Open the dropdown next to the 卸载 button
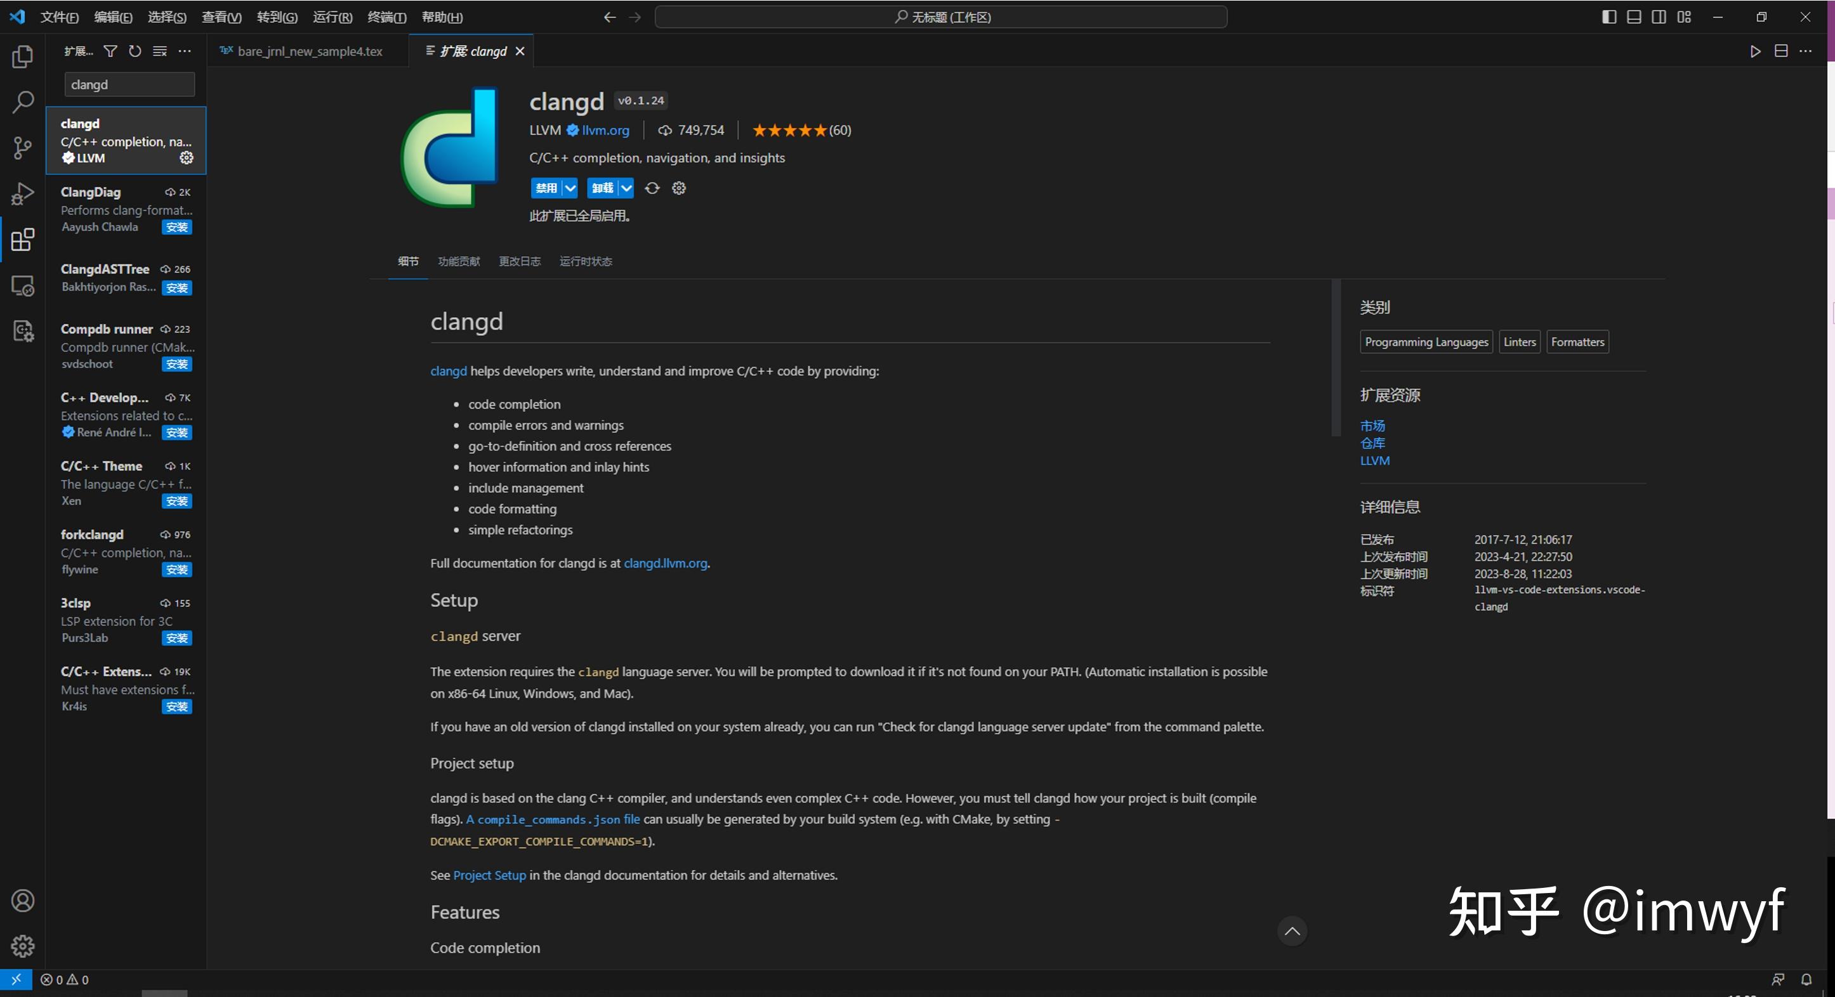The image size is (1835, 997). click(625, 187)
